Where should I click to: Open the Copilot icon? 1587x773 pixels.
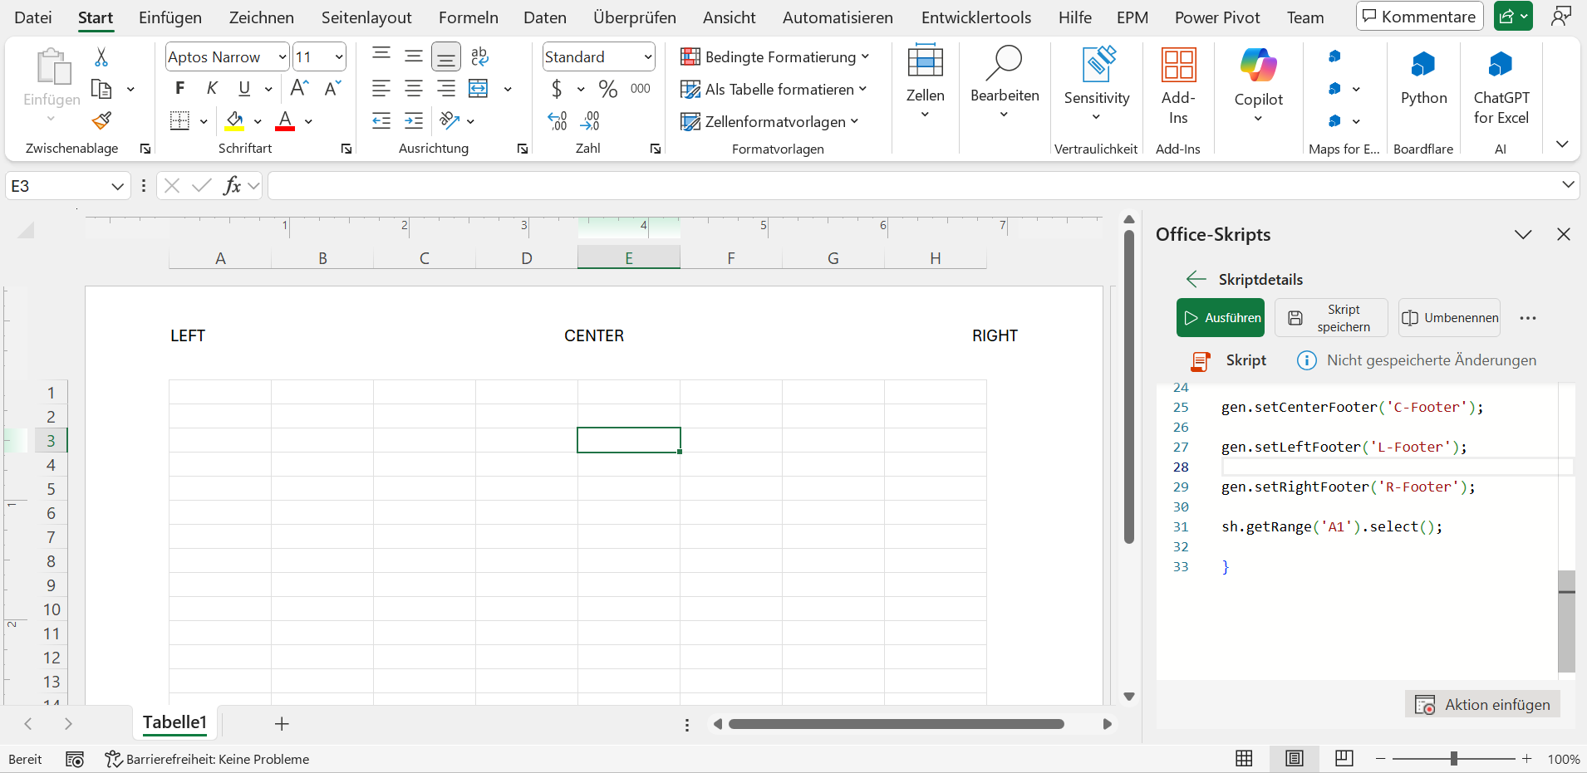point(1258,65)
